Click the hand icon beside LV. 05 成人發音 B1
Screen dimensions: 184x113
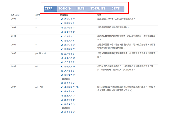pyautogui.click(x=62, y=54)
